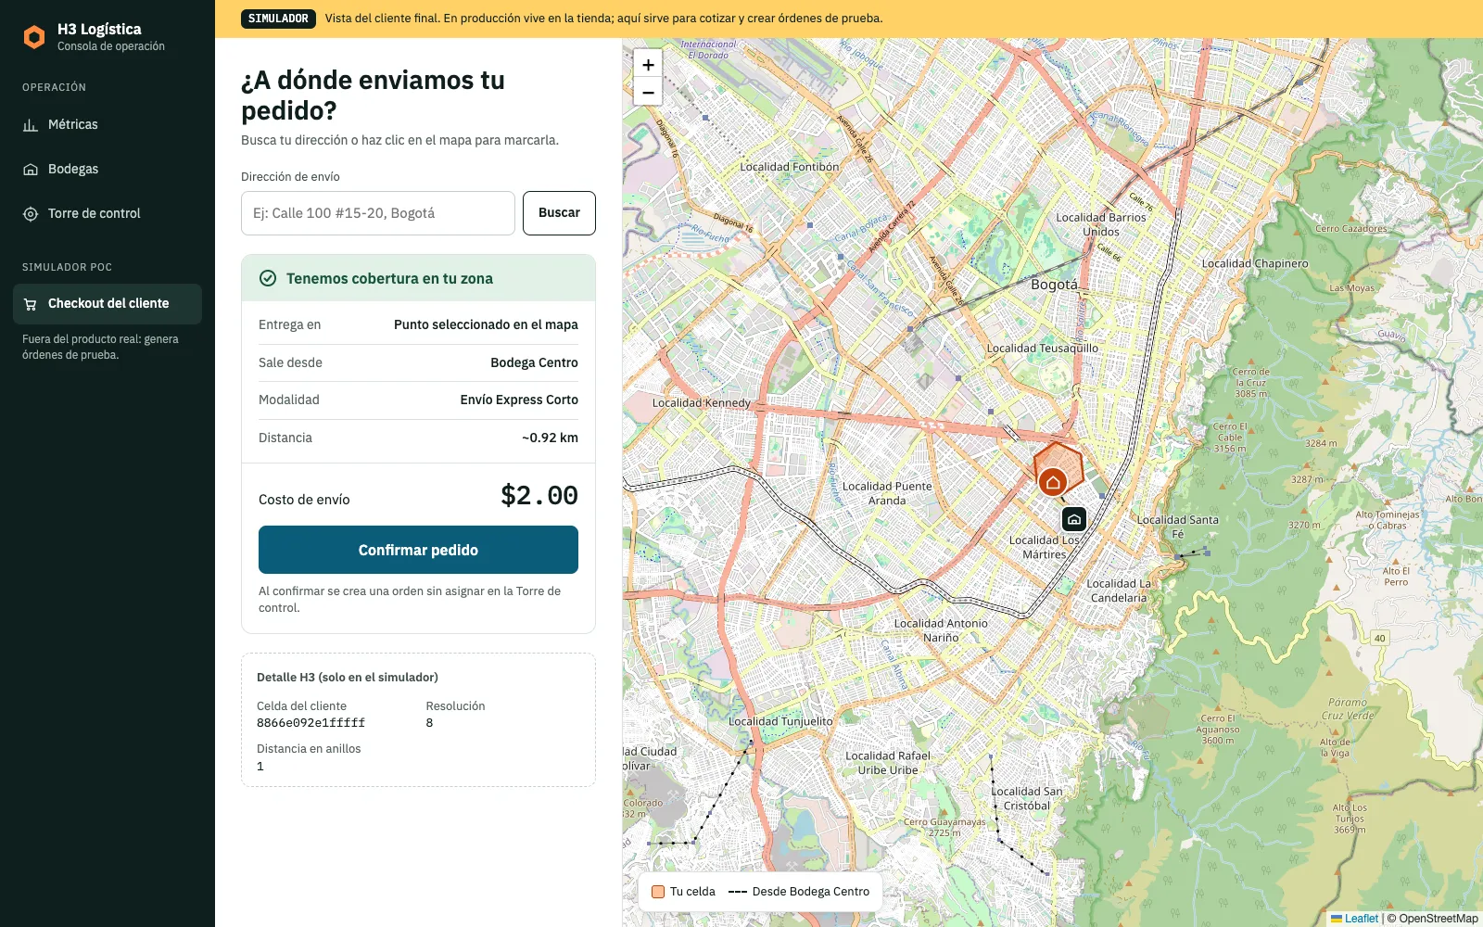The height and width of the screenshot is (927, 1483).
Task: Click the $2.00 shipping cost value
Action: tap(539, 496)
